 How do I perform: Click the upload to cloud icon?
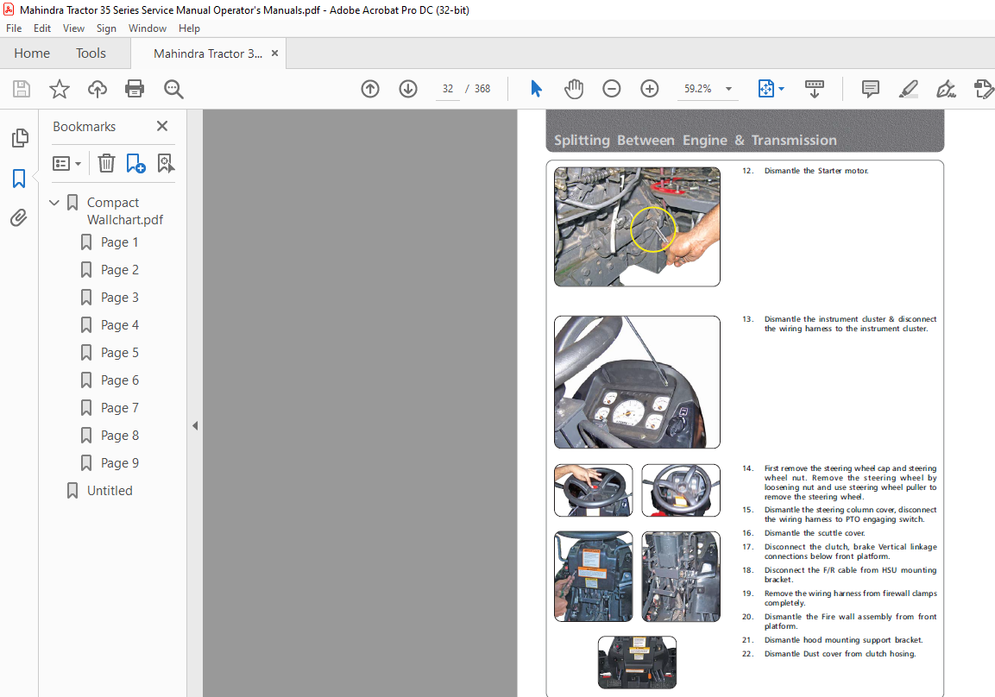click(98, 89)
